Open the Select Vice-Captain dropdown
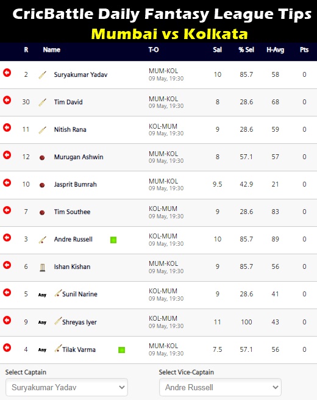The height and width of the screenshot is (400, 317). [x=220, y=387]
